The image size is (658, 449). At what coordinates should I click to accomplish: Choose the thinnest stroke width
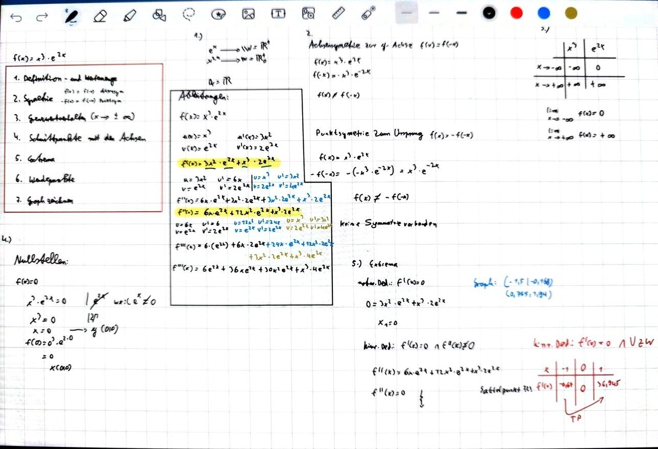(x=406, y=13)
